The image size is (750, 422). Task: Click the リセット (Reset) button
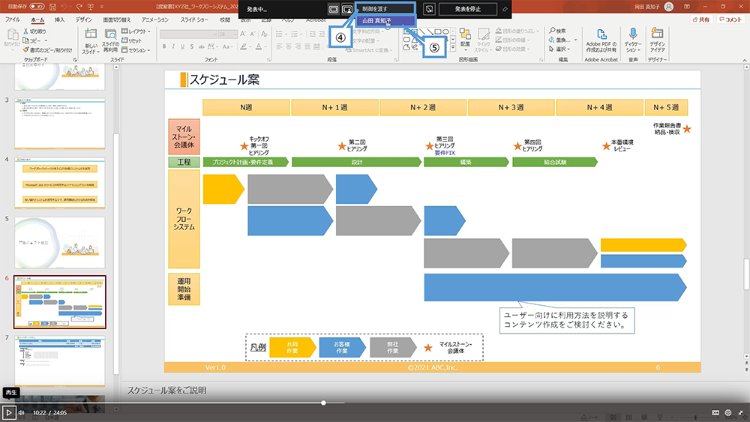pyautogui.click(x=131, y=40)
